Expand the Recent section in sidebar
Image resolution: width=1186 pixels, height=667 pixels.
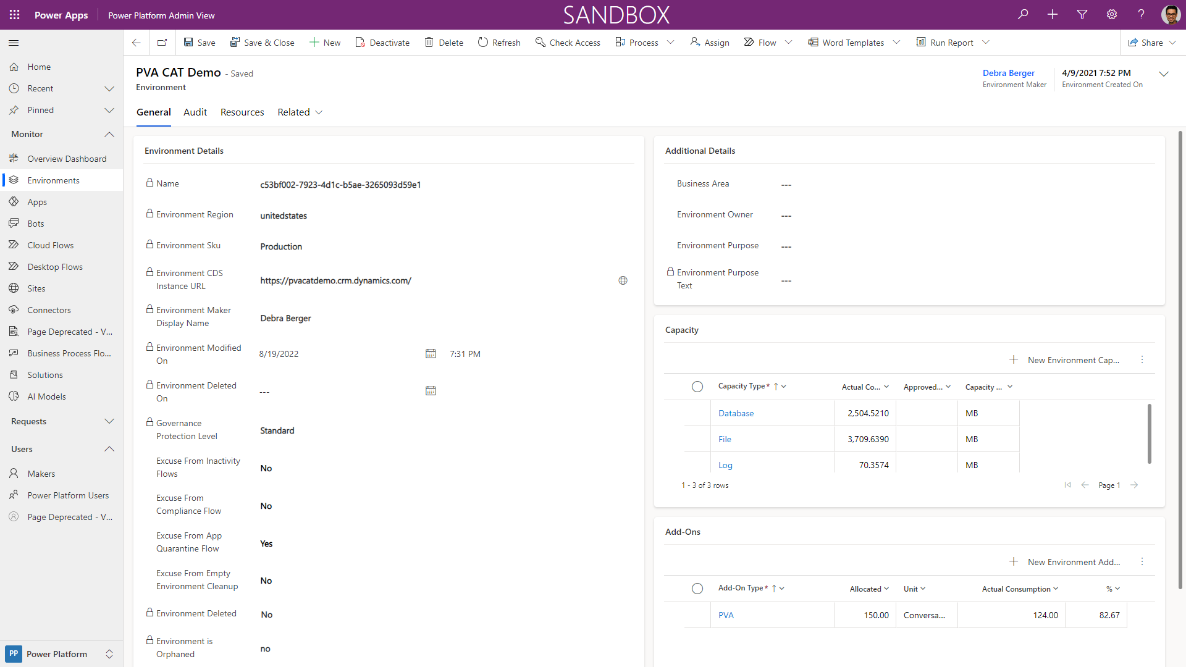[109, 88]
